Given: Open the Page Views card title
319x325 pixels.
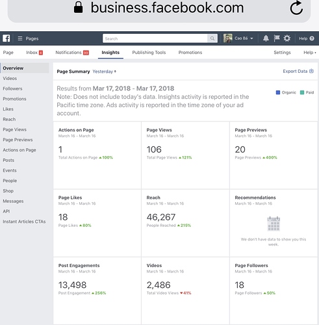Looking at the screenshot, I should pos(159,130).
